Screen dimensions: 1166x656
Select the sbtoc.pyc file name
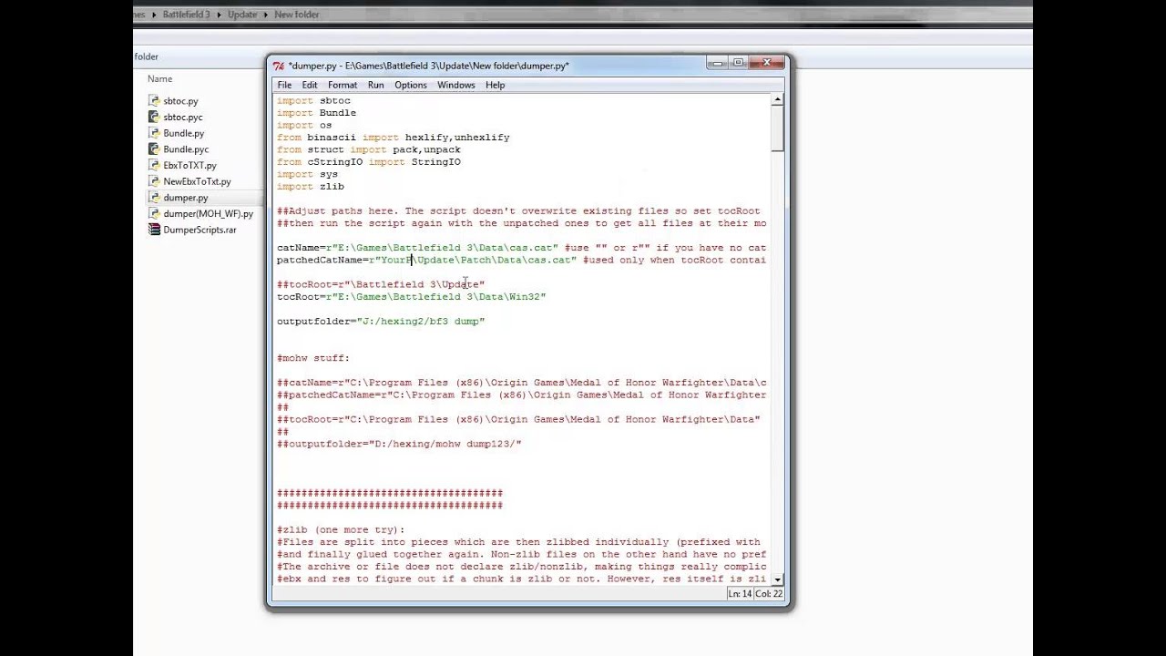point(183,118)
